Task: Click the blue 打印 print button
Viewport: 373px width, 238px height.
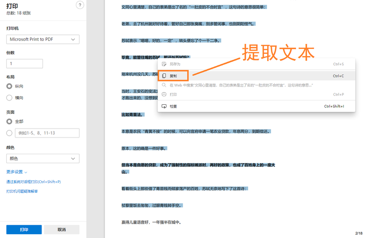Action: pyautogui.click(x=24, y=229)
